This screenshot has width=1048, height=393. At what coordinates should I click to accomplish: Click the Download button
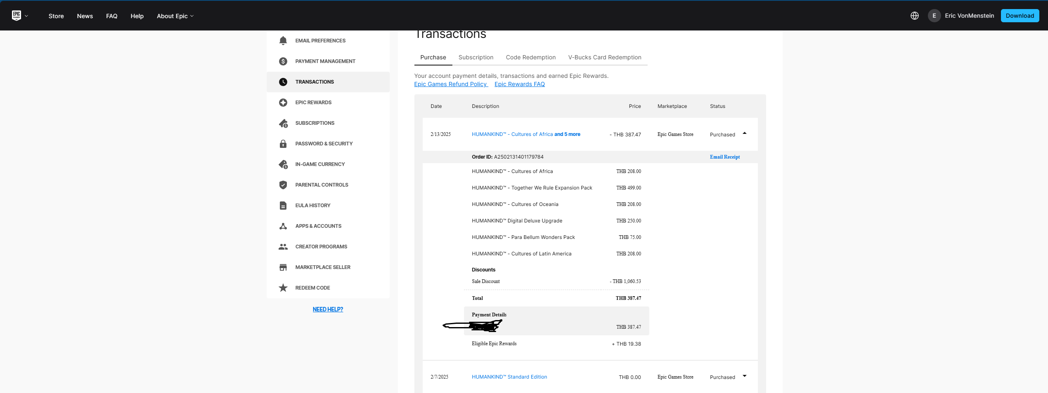tap(1020, 16)
